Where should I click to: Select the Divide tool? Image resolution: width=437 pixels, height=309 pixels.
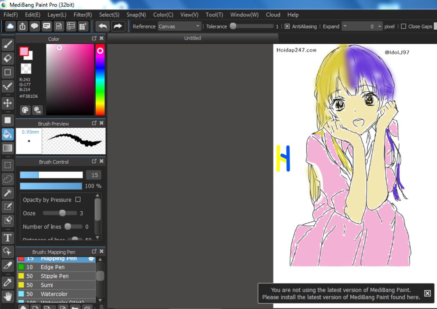point(8,265)
